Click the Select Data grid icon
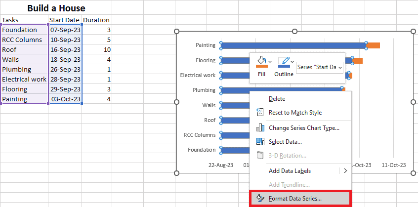This screenshot has height=208, width=418. (x=260, y=142)
